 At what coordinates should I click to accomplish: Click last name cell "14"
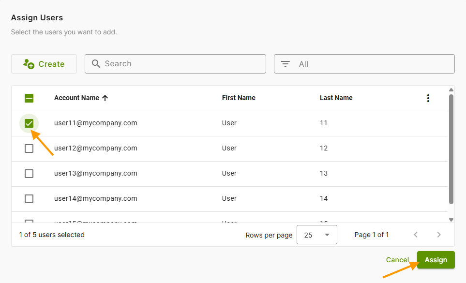[324, 199]
